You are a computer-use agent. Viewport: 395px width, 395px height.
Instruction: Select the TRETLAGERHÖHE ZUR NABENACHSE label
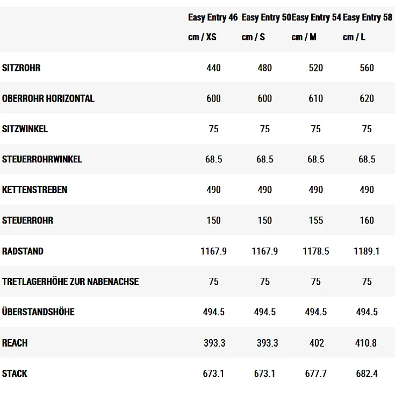[70, 282]
